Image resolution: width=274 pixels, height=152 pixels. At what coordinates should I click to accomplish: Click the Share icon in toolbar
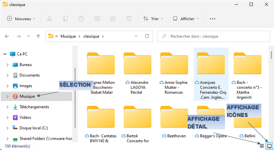click(x=113, y=18)
